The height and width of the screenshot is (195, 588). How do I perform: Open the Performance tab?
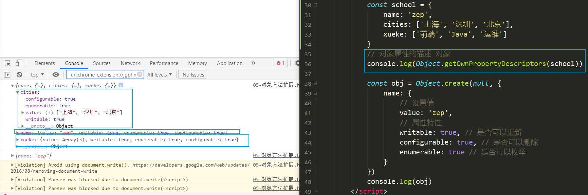point(164,63)
